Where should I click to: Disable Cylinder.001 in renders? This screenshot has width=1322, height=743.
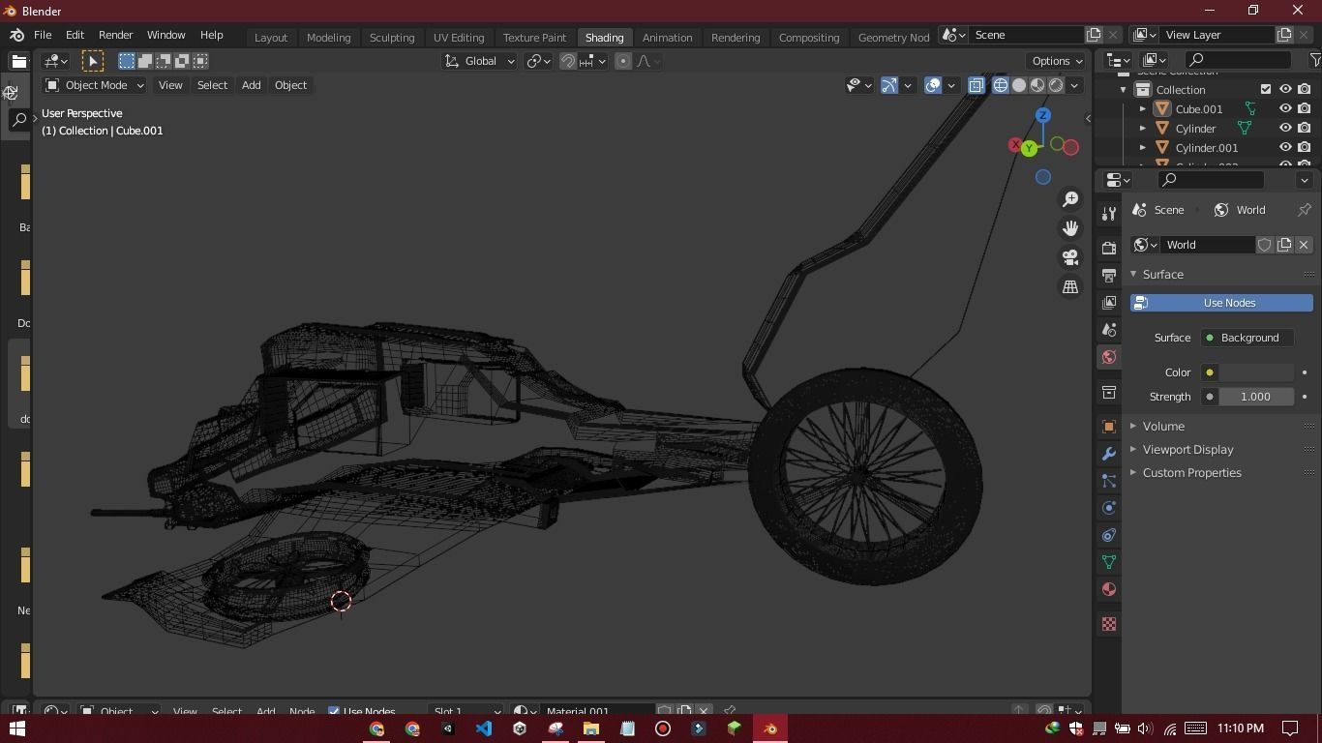[1305, 148]
